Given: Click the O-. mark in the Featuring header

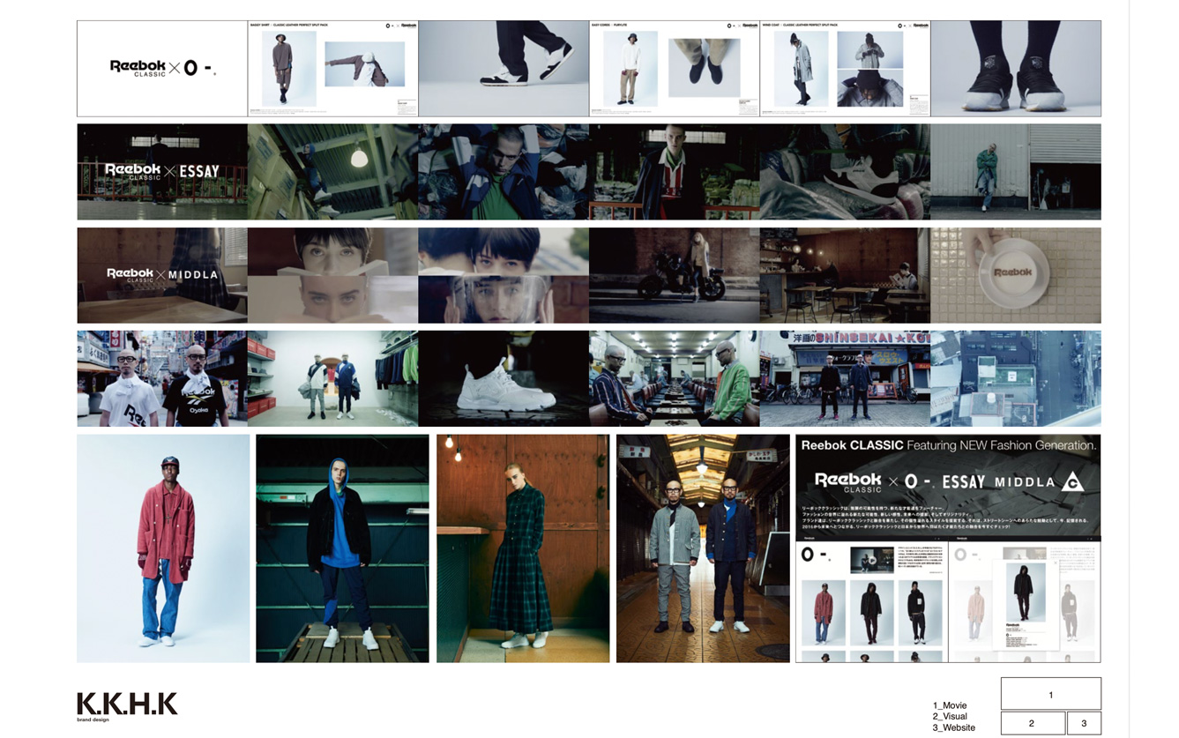Looking at the screenshot, I should pos(920,481).
